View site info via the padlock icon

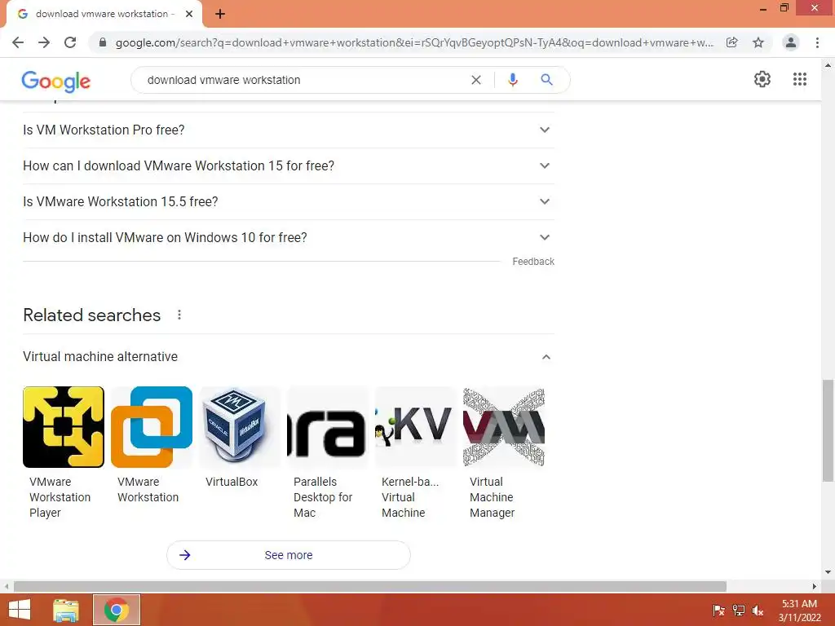103,42
